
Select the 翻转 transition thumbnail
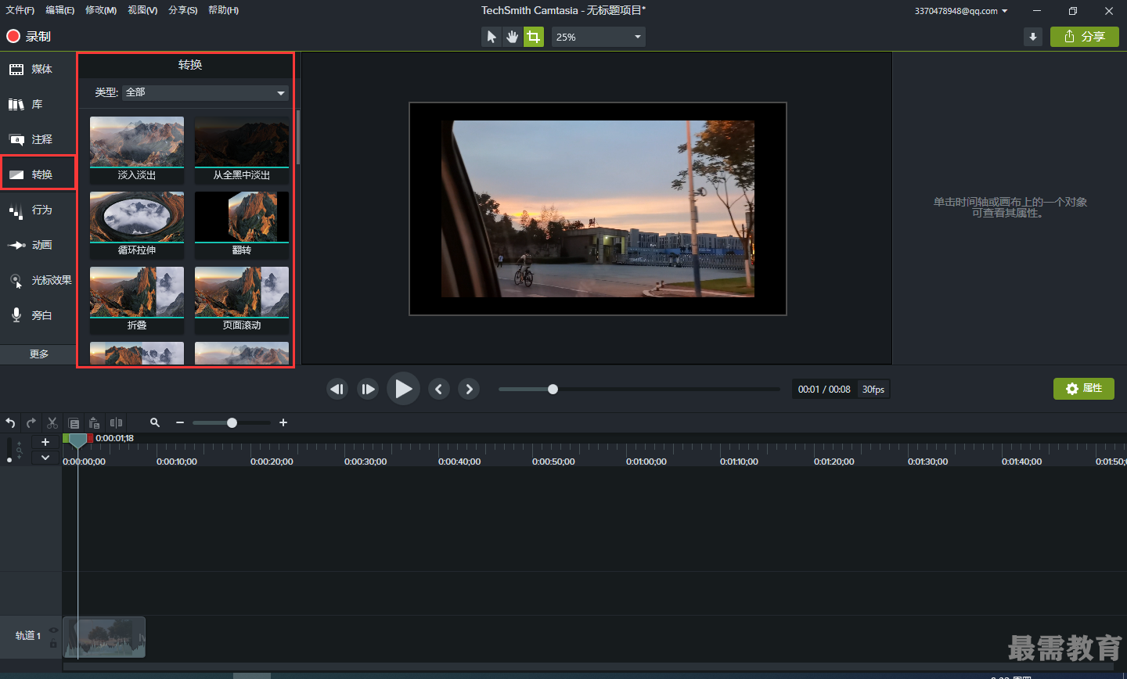[x=242, y=225]
